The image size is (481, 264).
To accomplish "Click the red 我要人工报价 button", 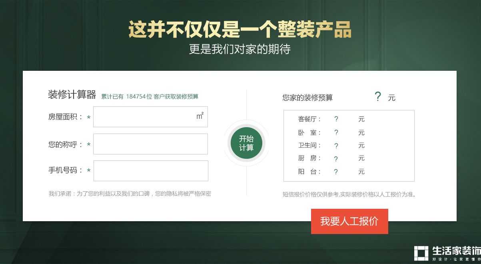I will coord(349,221).
